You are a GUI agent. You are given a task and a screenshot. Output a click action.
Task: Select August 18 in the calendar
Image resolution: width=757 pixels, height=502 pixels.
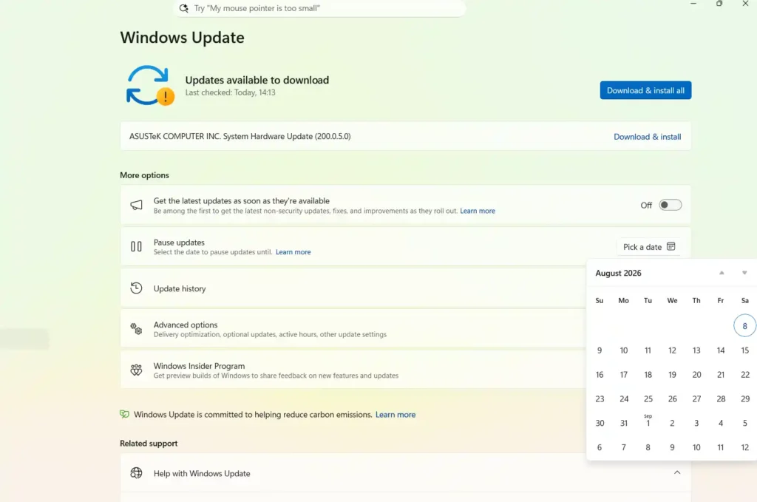point(648,375)
